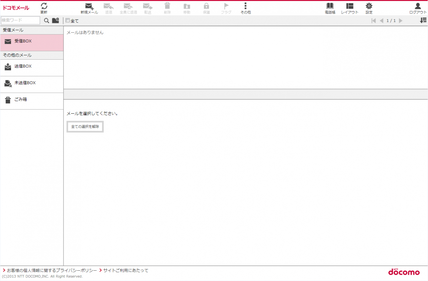Click the ログアウト logout icon
This screenshot has width=428, height=281.
pyautogui.click(x=418, y=6)
